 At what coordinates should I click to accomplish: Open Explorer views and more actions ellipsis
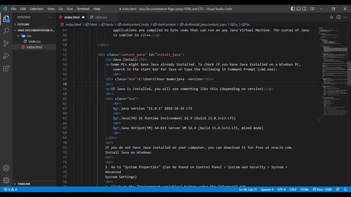click(x=50, y=17)
